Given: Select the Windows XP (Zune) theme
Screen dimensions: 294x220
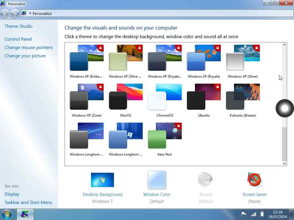Looking at the screenshot, I should click(87, 97).
